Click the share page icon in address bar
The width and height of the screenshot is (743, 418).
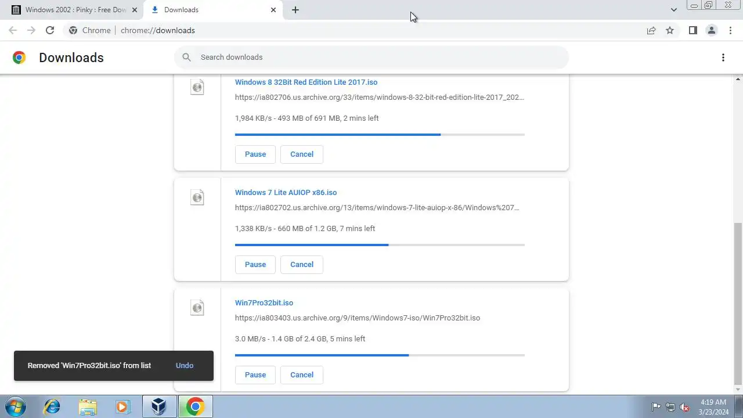pos(651,30)
